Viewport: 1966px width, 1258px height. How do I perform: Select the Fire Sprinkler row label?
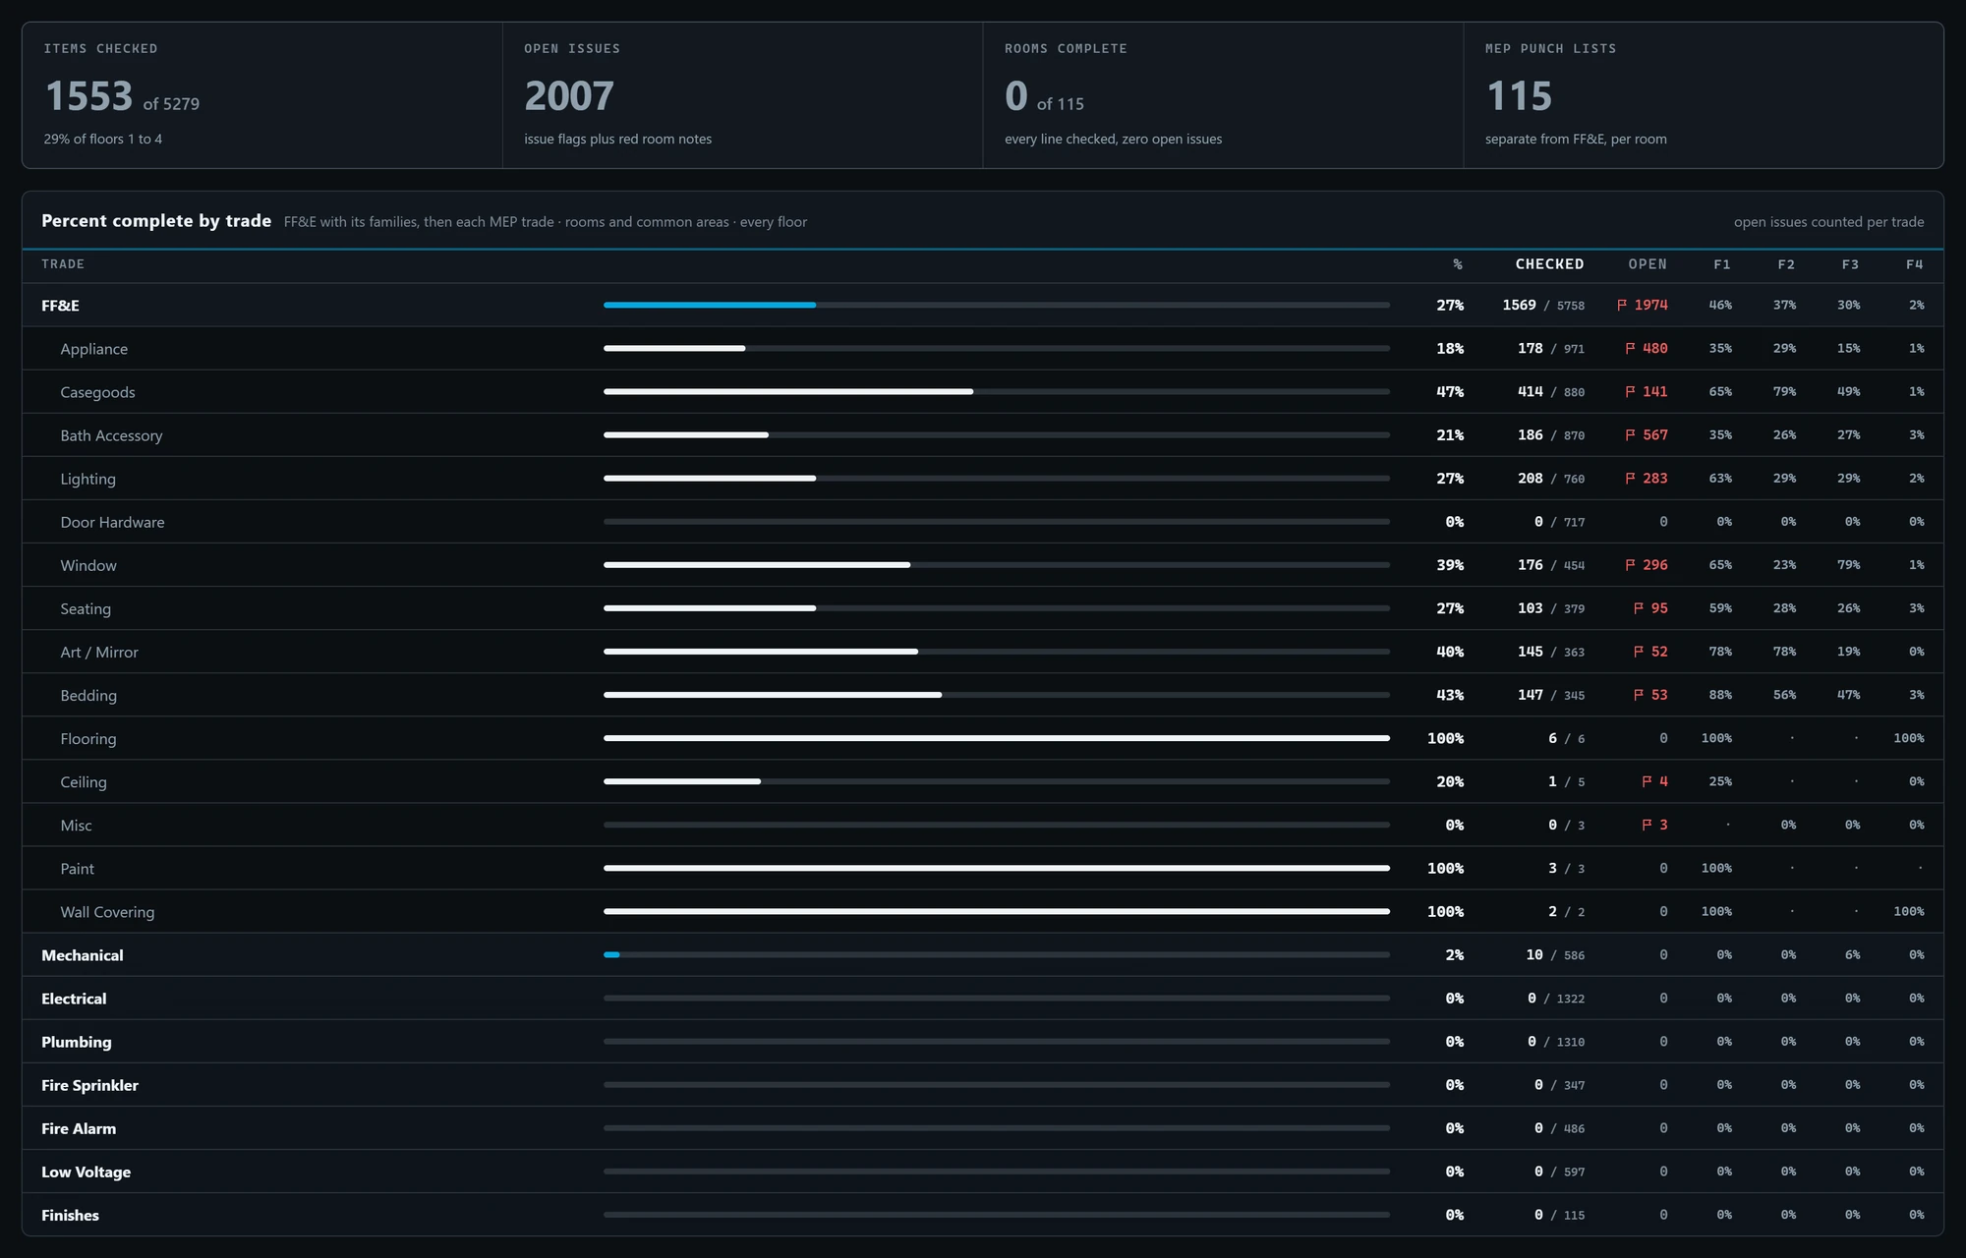point(89,1085)
